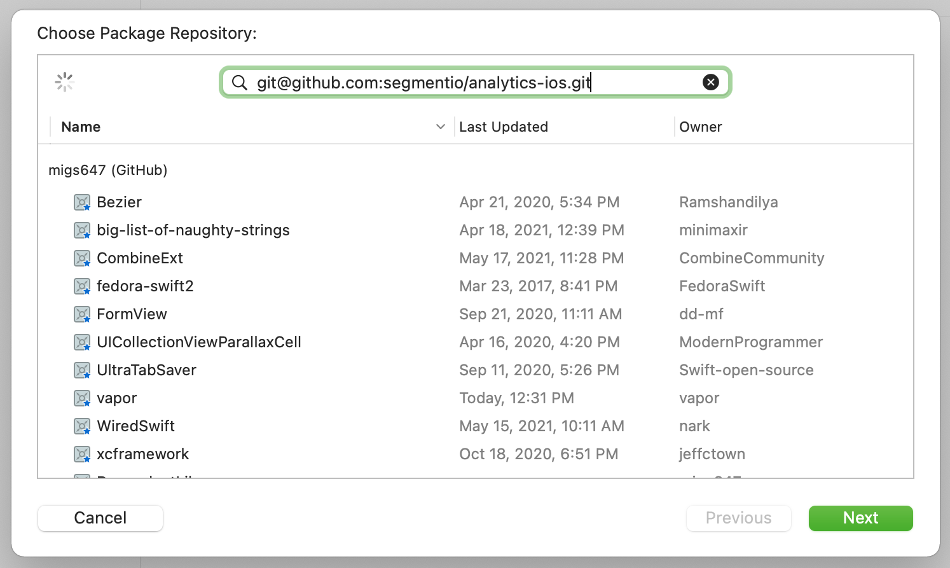Click the Bezier package icon

82,202
